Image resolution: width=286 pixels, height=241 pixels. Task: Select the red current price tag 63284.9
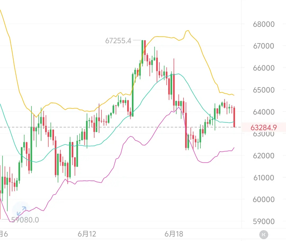pyautogui.click(x=264, y=127)
